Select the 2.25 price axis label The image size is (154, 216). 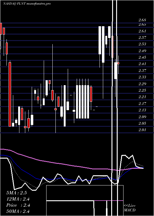pyautogui.click(x=142, y=90)
